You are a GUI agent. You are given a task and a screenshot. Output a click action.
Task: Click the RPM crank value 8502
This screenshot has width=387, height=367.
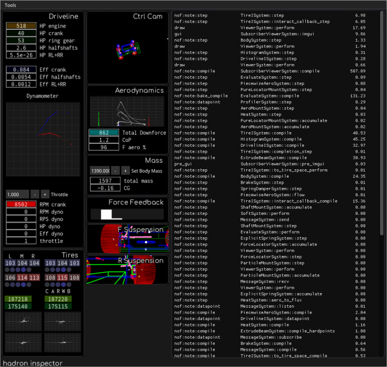pyautogui.click(x=21, y=205)
